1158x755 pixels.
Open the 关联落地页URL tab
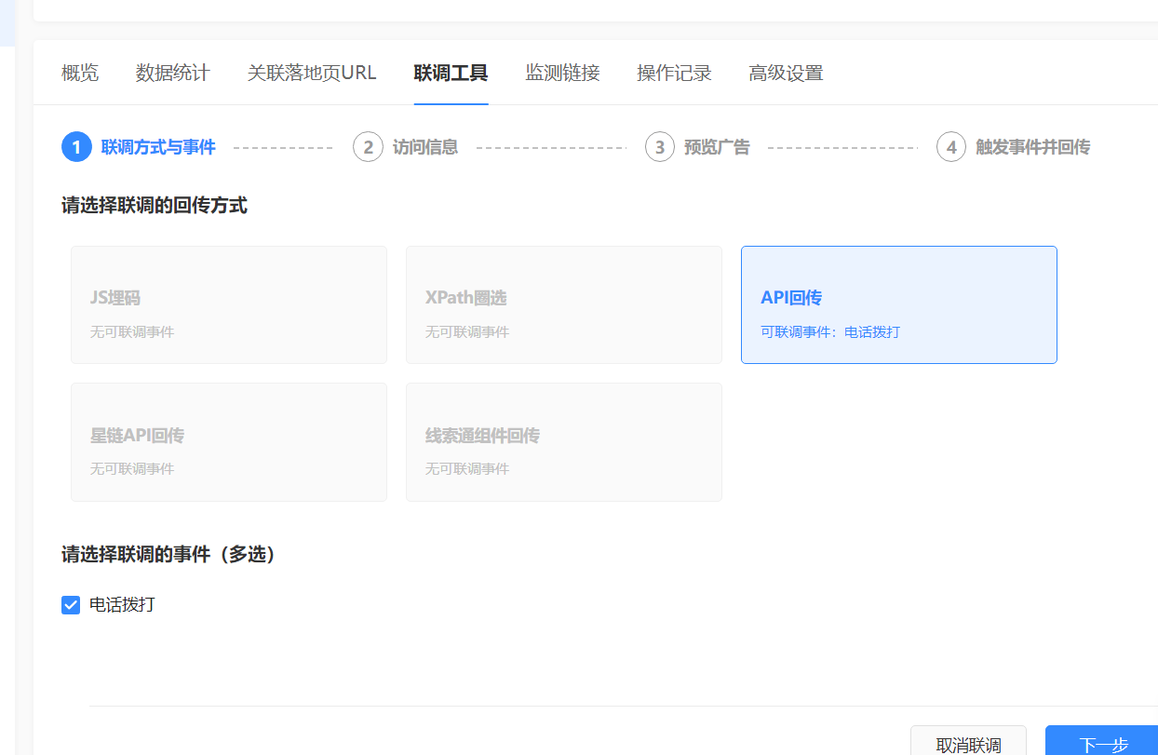tap(312, 73)
